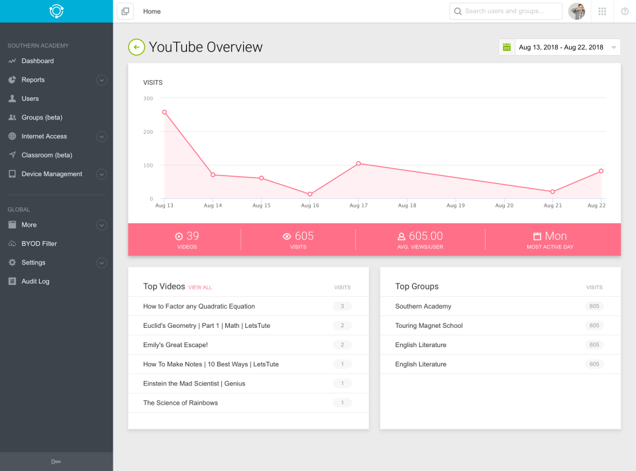Click the Dashboard chart icon in the sidebar
636x471 pixels.
point(12,61)
